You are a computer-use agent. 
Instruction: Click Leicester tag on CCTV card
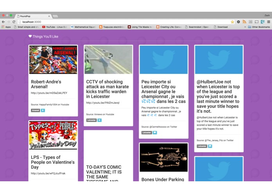92,120
